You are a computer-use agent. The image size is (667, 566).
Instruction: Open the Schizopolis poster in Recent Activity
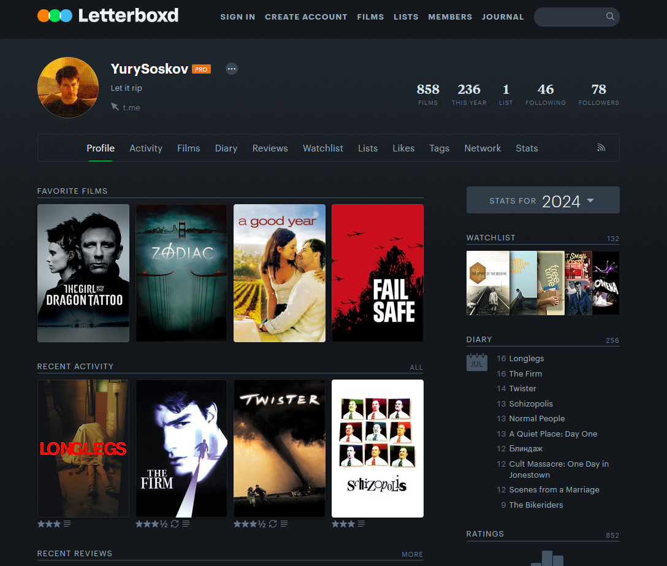[378, 448]
